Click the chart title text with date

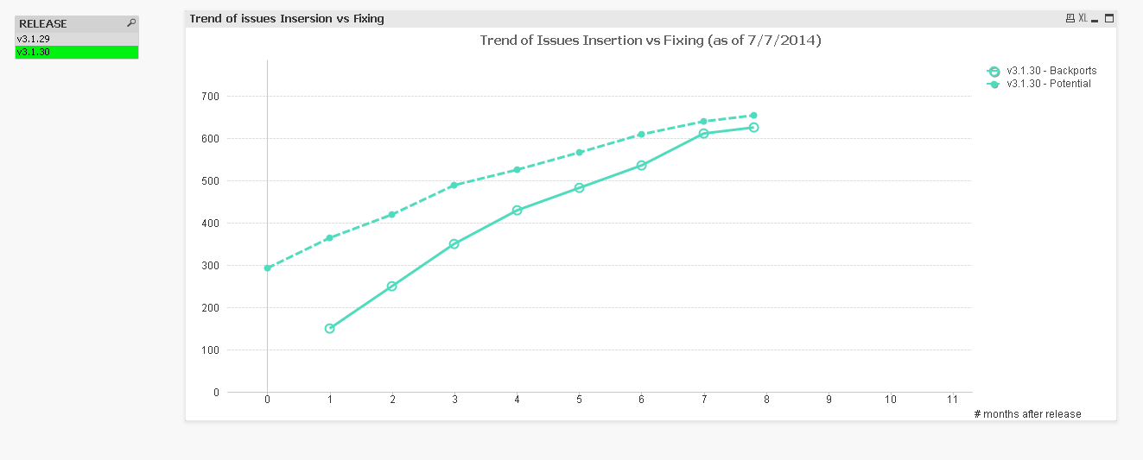point(650,40)
